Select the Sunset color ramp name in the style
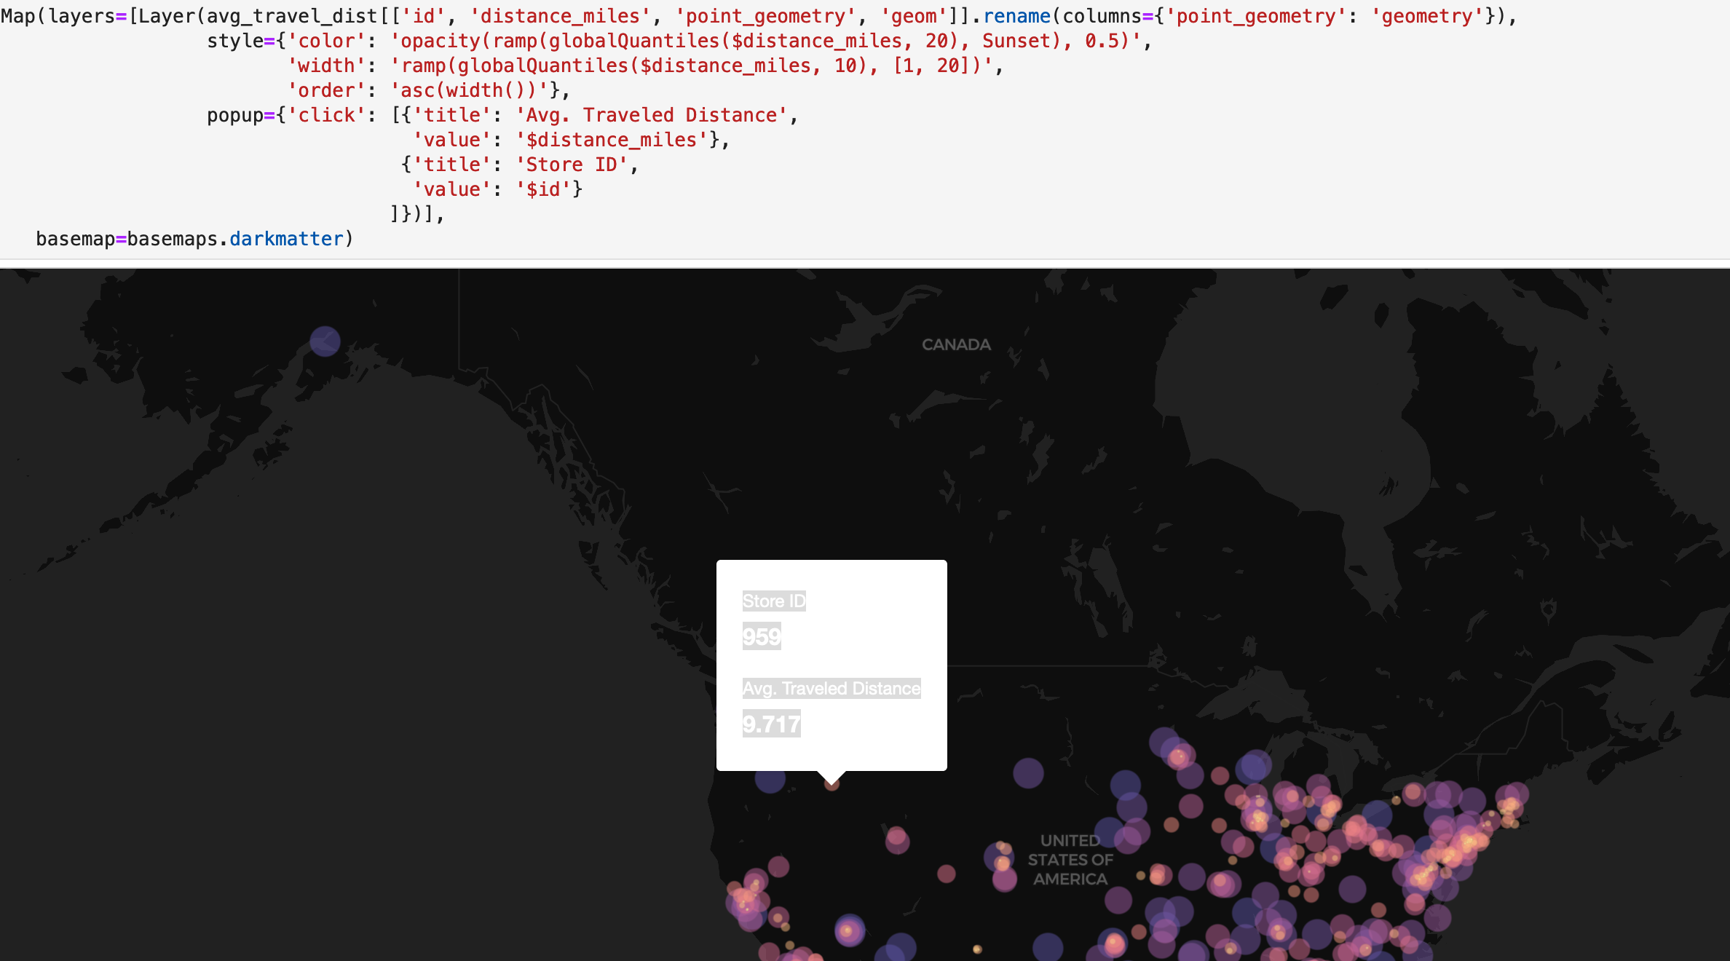The height and width of the screenshot is (961, 1730). [x=1018, y=41]
